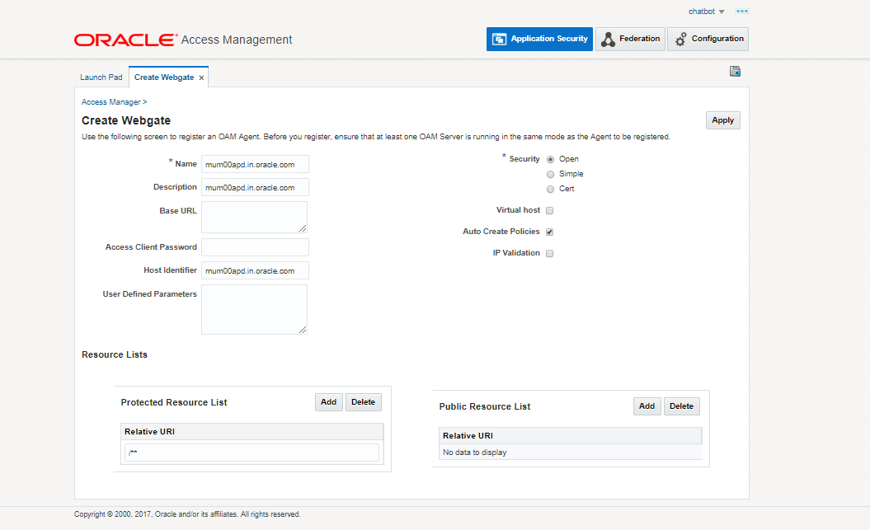Click the Create Webgate page heading

click(126, 120)
